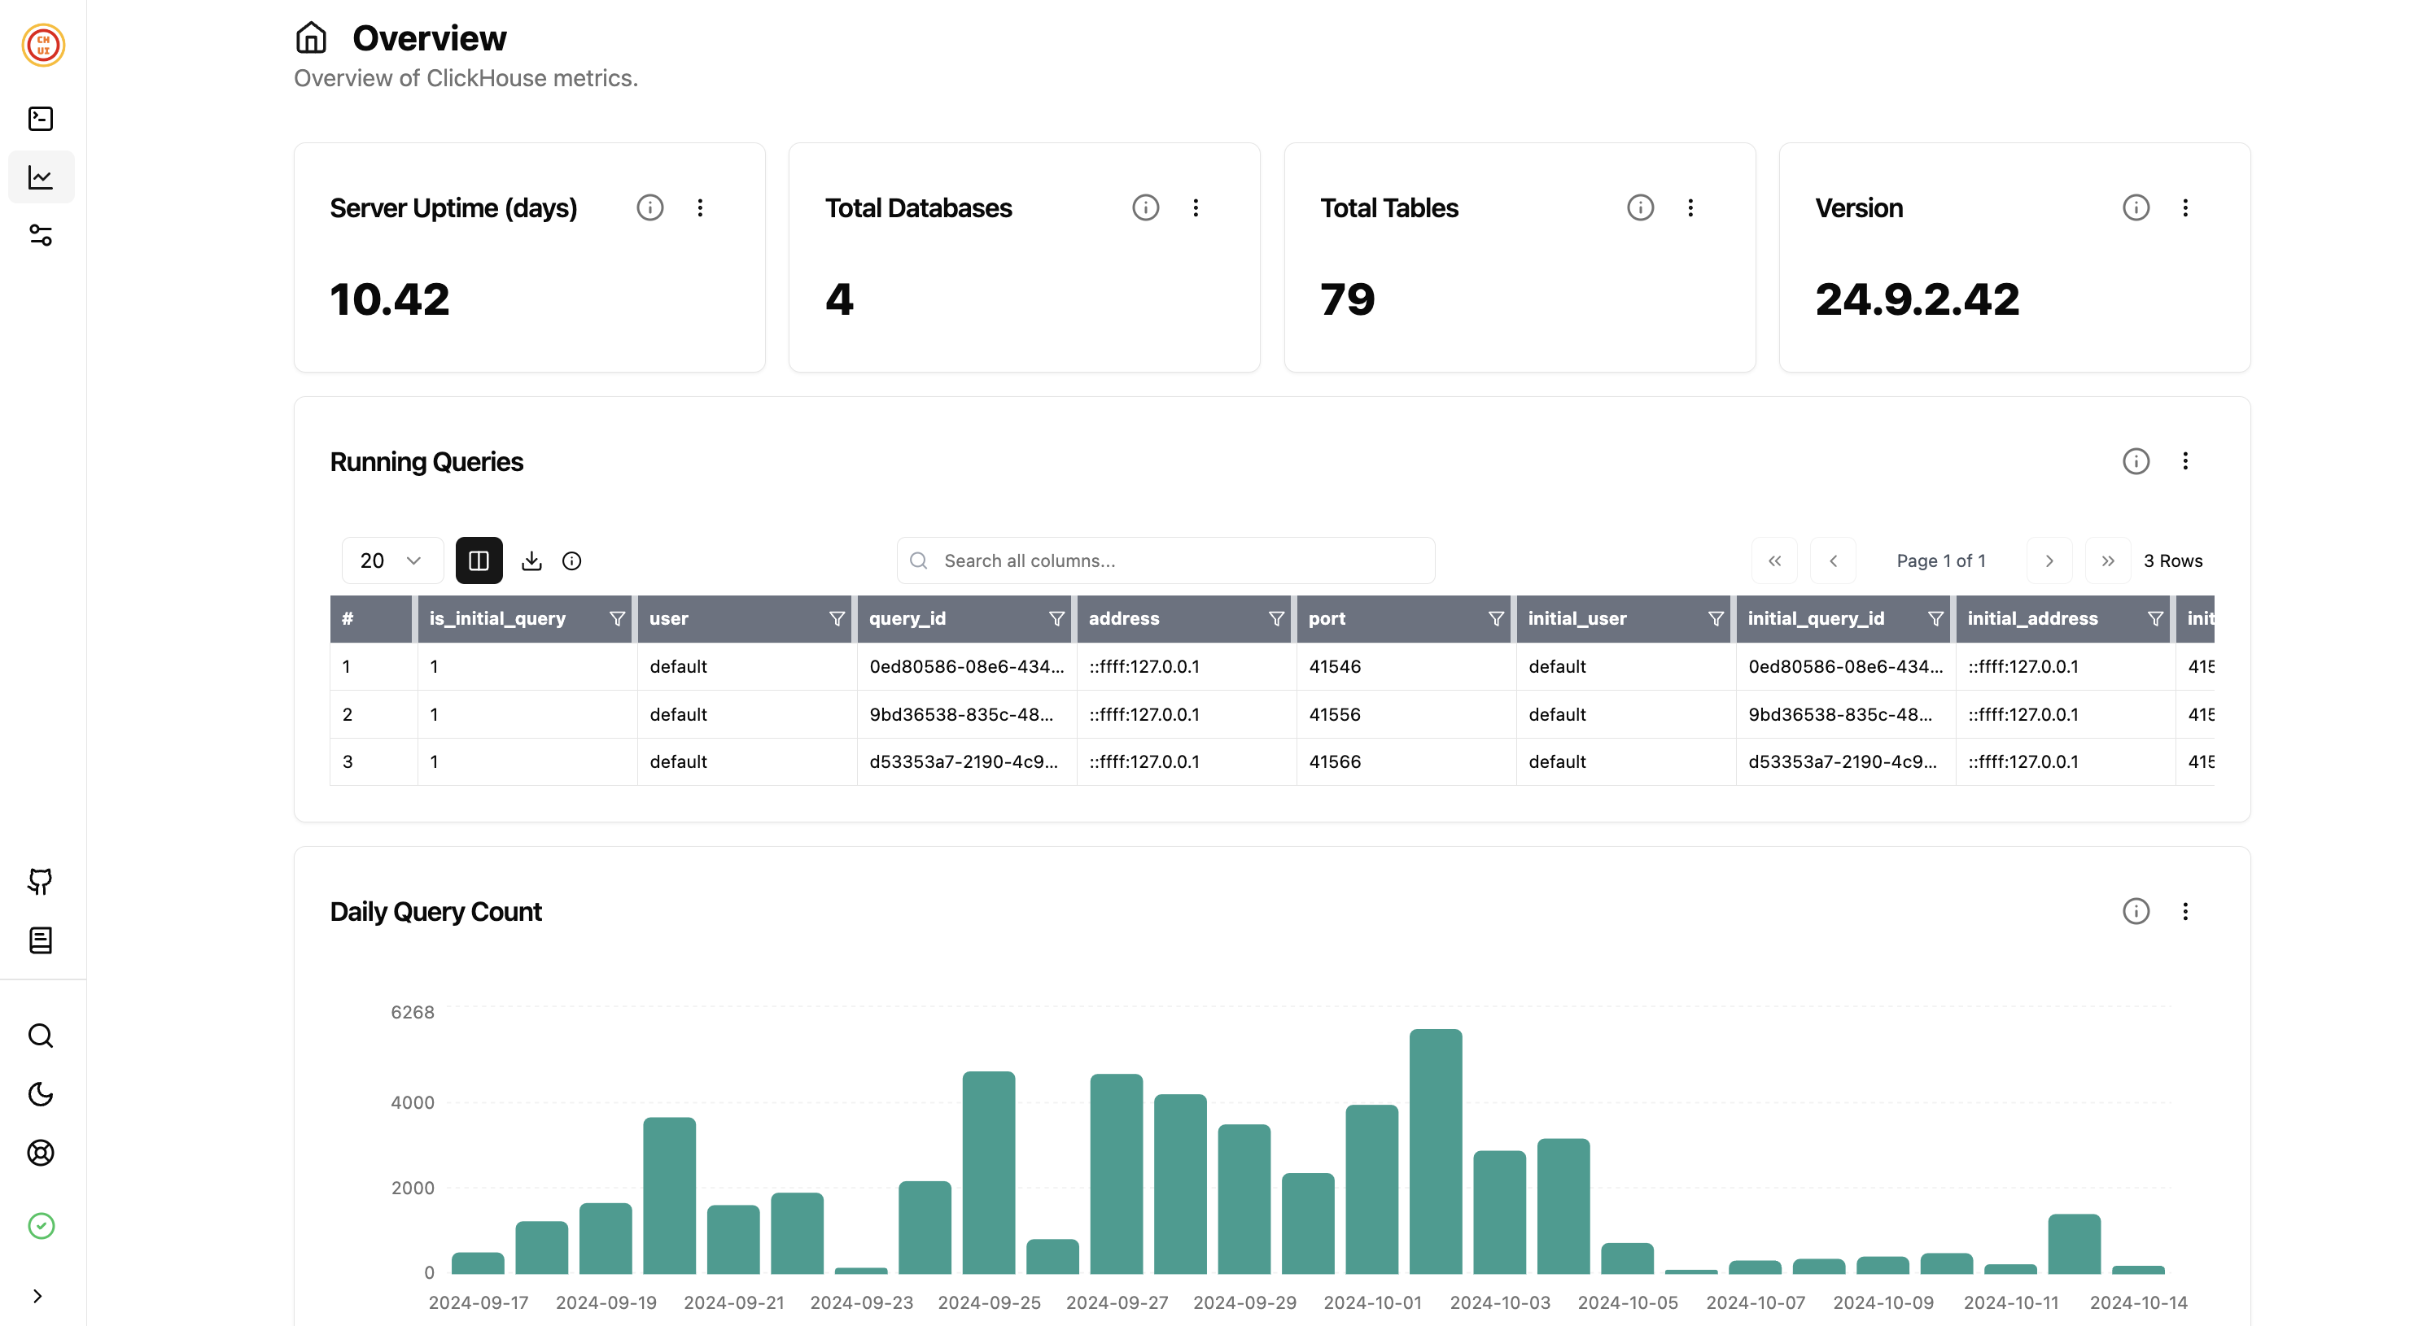Click the green connection status check icon
2427x1326 pixels.
coord(42,1225)
